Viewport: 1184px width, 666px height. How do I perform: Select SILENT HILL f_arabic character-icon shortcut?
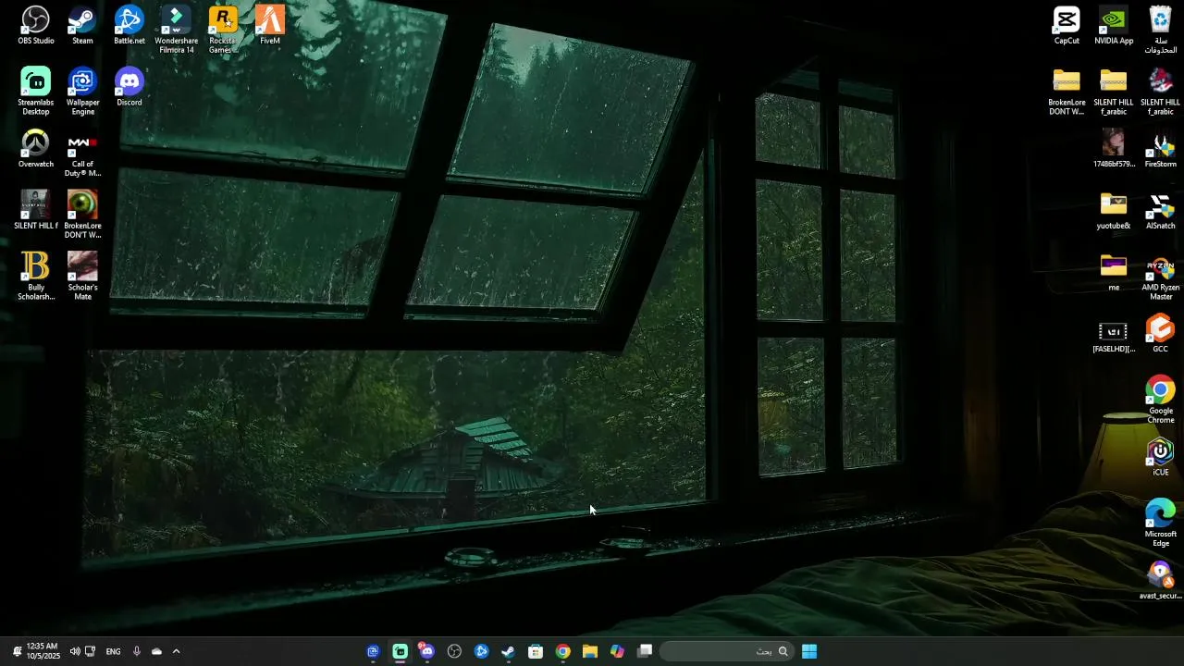[1160, 91]
